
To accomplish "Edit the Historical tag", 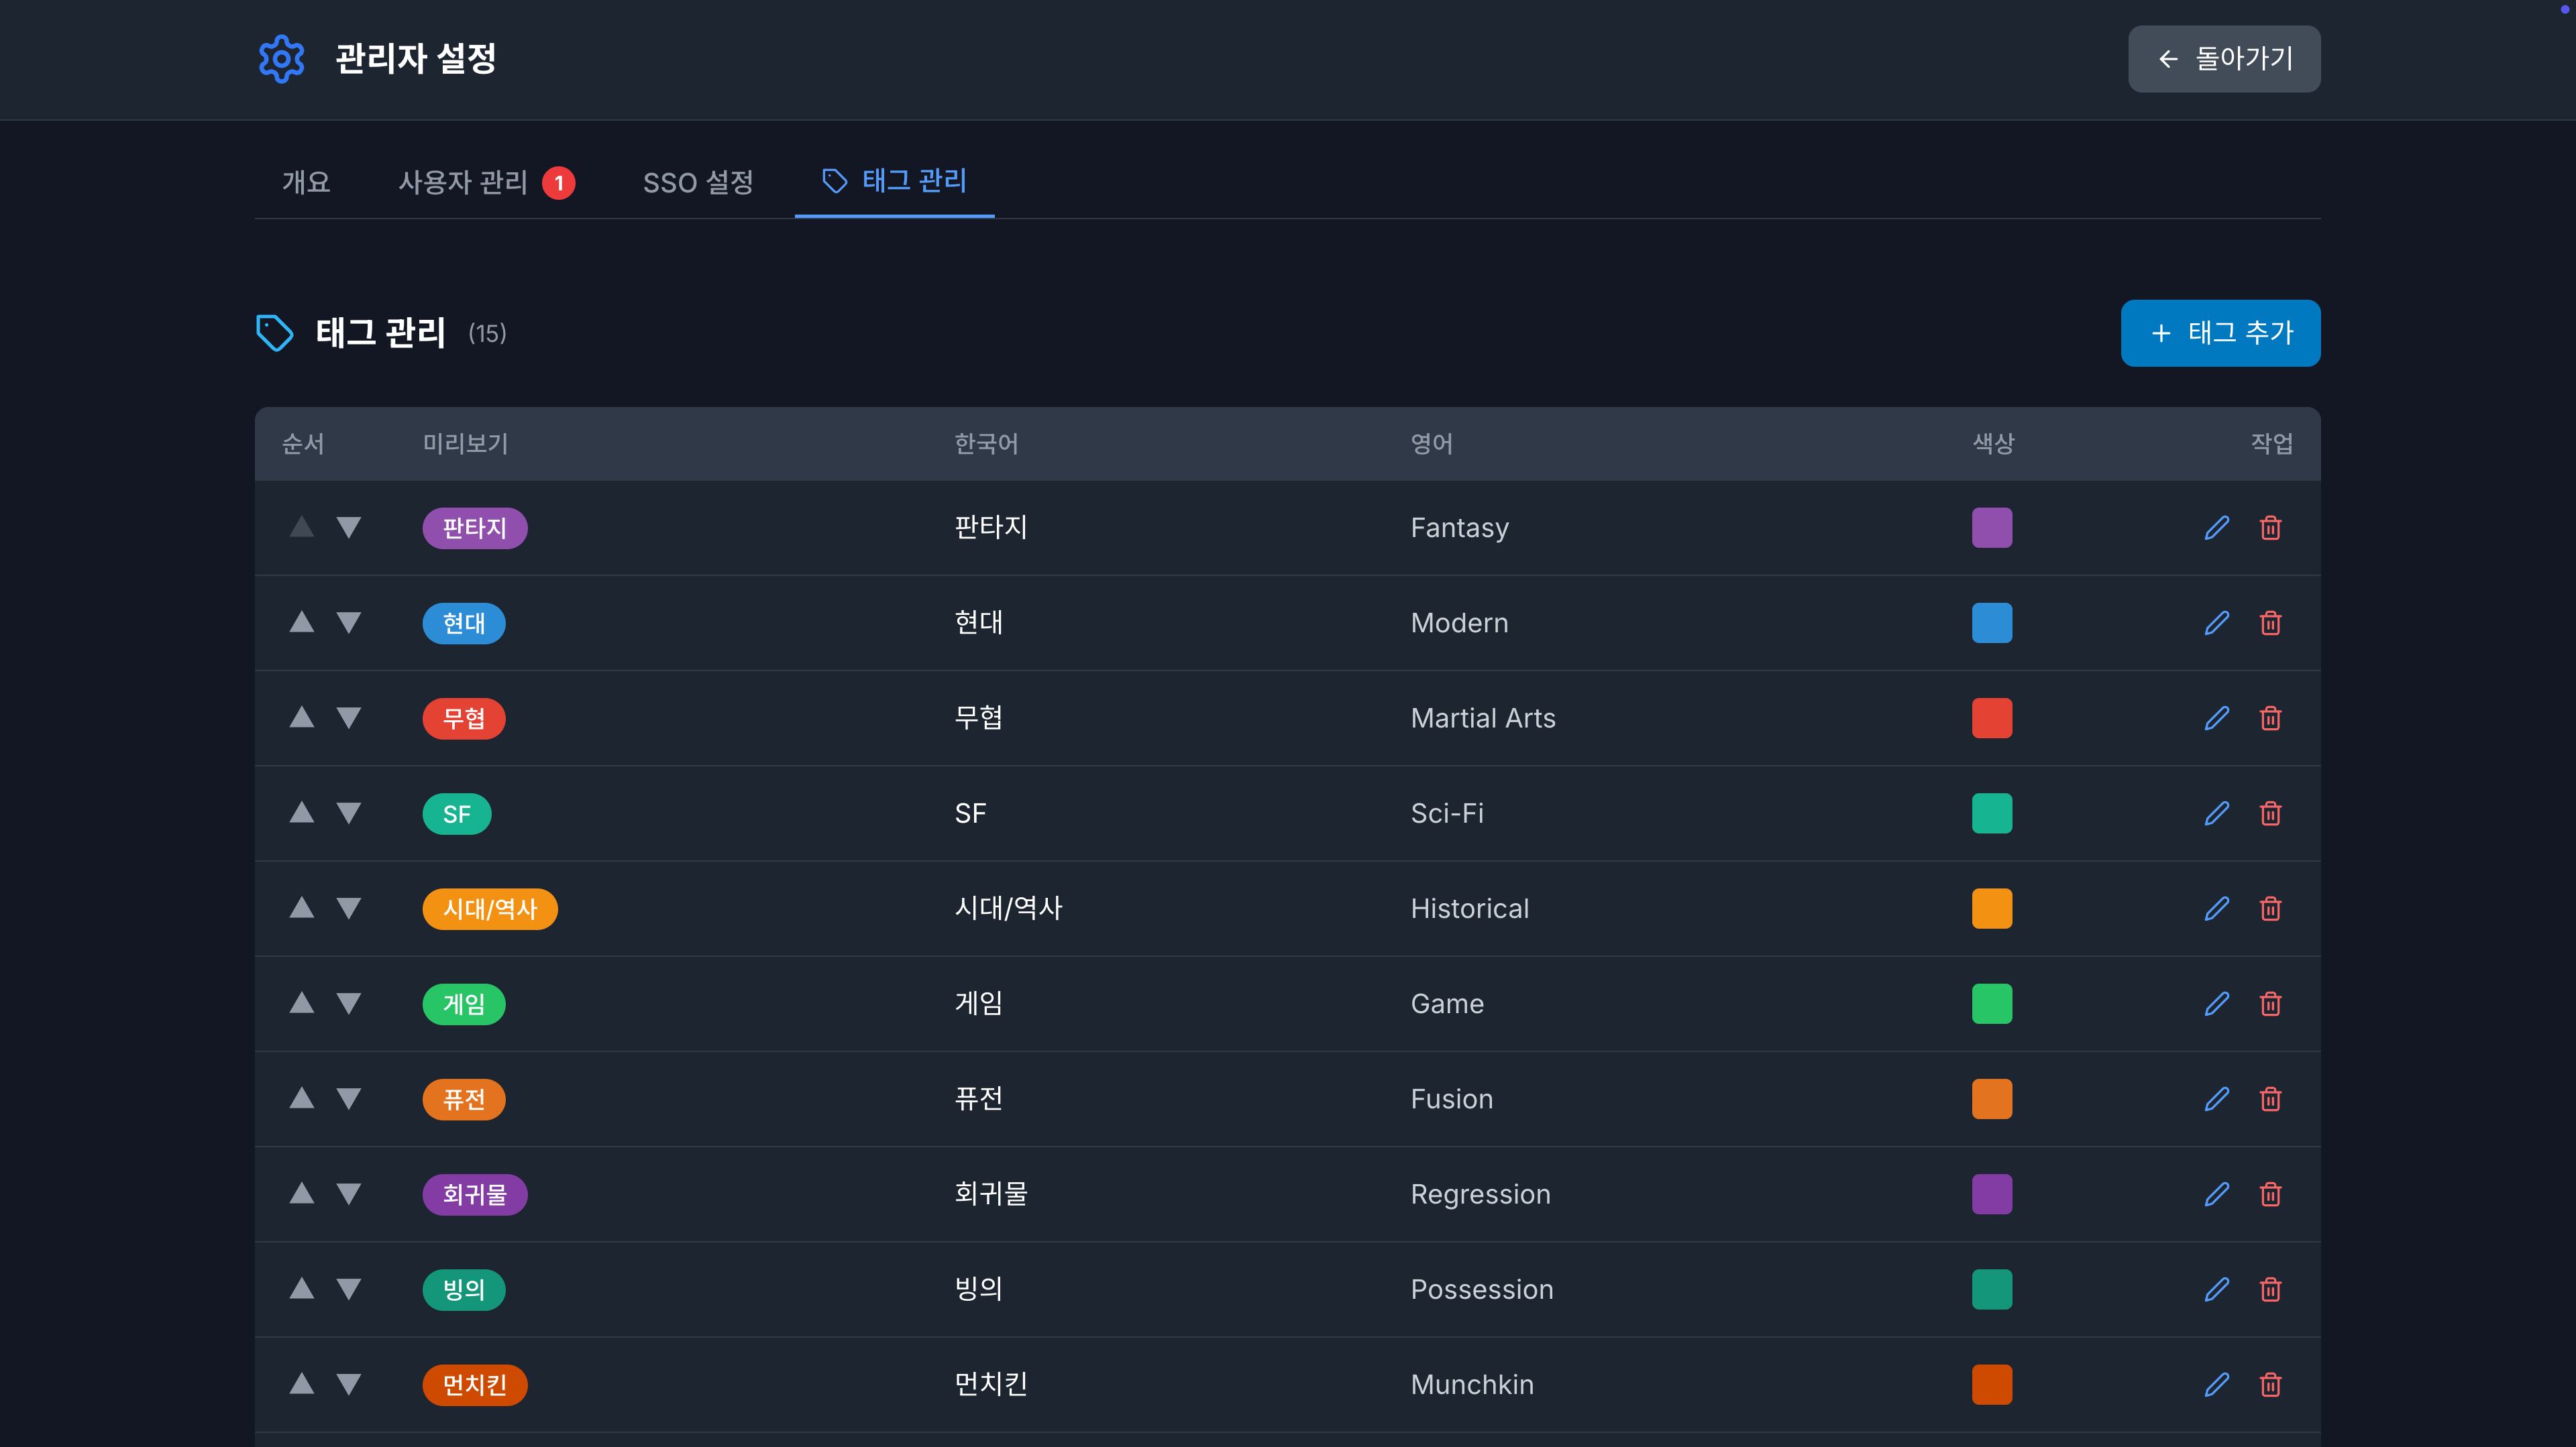I will pos(2216,909).
